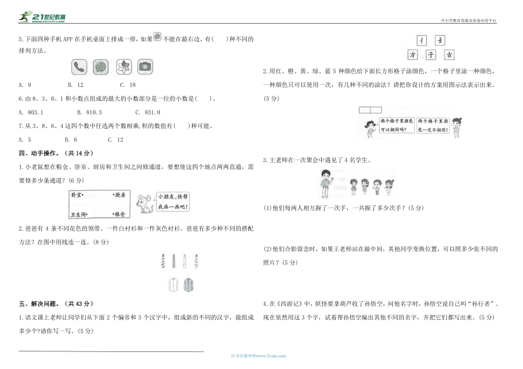Click the group of four students

coord(372,187)
